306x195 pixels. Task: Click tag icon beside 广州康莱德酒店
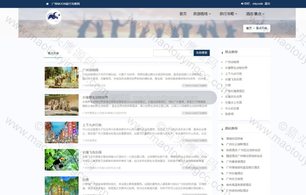coord(222,162)
